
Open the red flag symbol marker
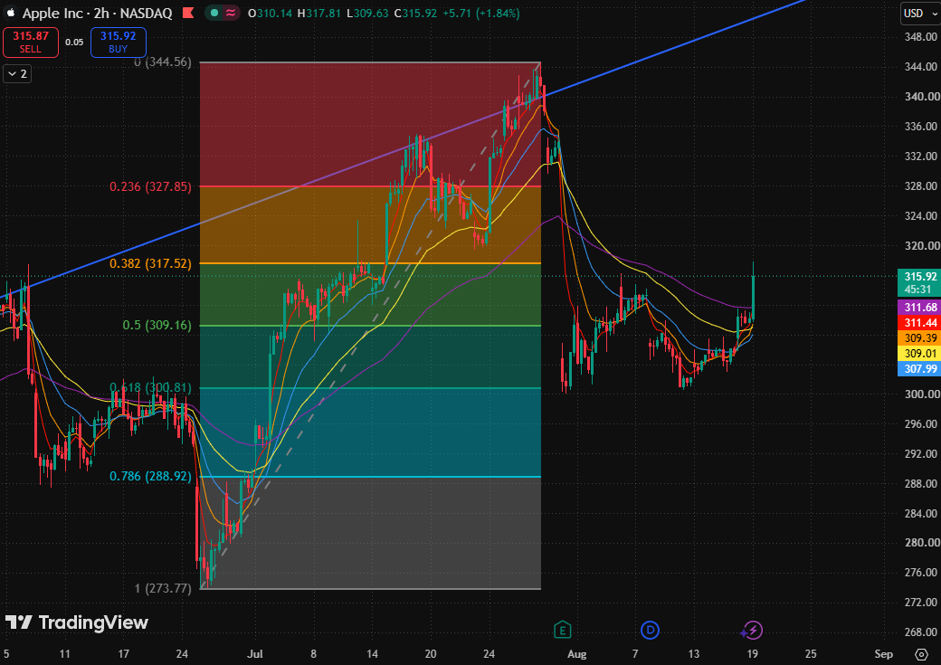pos(188,13)
